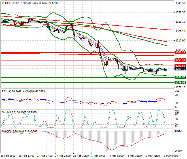The width and height of the screenshot is (187, 159).
Task: Click the 1345.50 price scale value
Action: 180,3
